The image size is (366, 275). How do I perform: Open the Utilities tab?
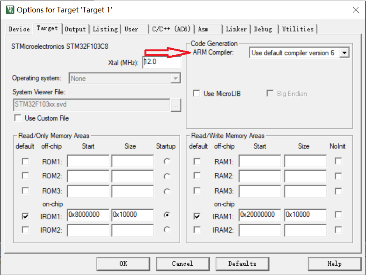297,29
